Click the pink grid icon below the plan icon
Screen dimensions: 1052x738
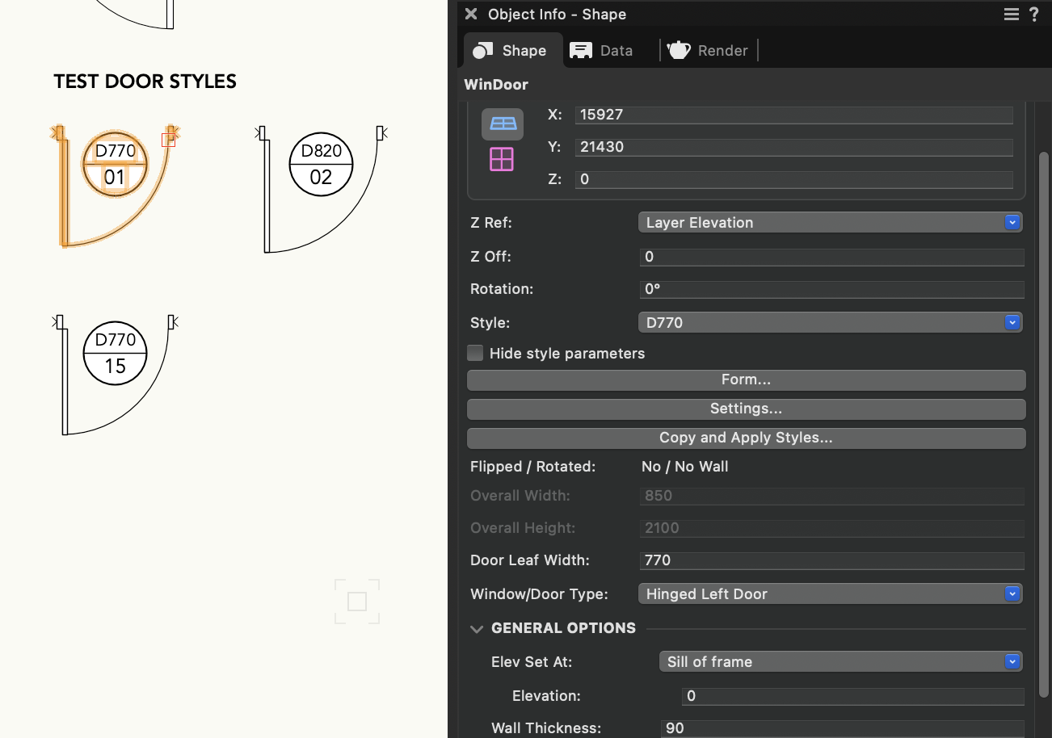(503, 158)
